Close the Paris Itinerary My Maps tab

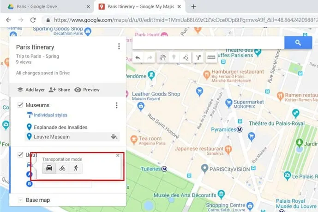(x=179, y=6)
